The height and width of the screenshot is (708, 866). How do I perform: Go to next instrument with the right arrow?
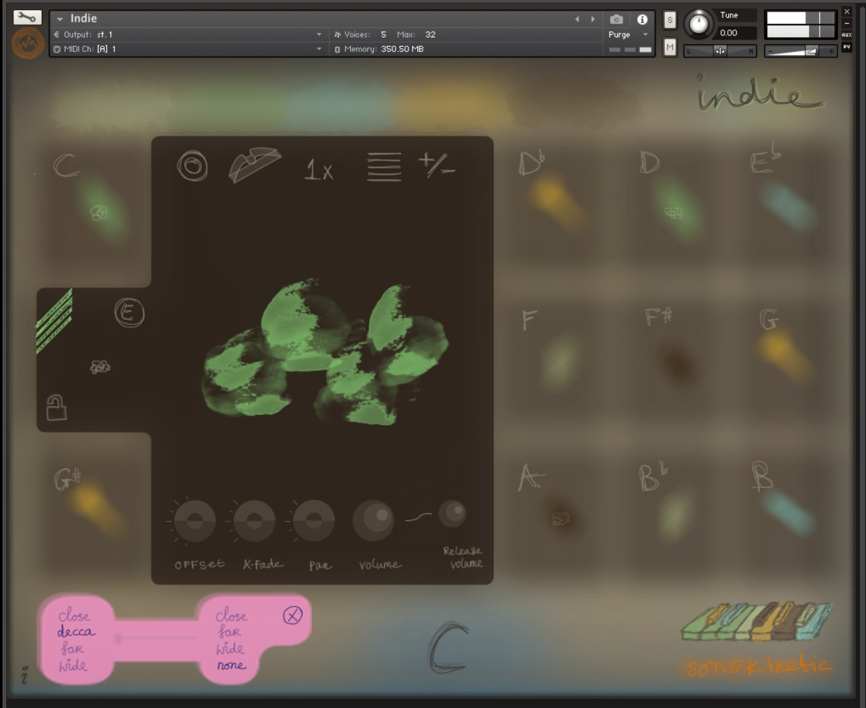(x=593, y=19)
